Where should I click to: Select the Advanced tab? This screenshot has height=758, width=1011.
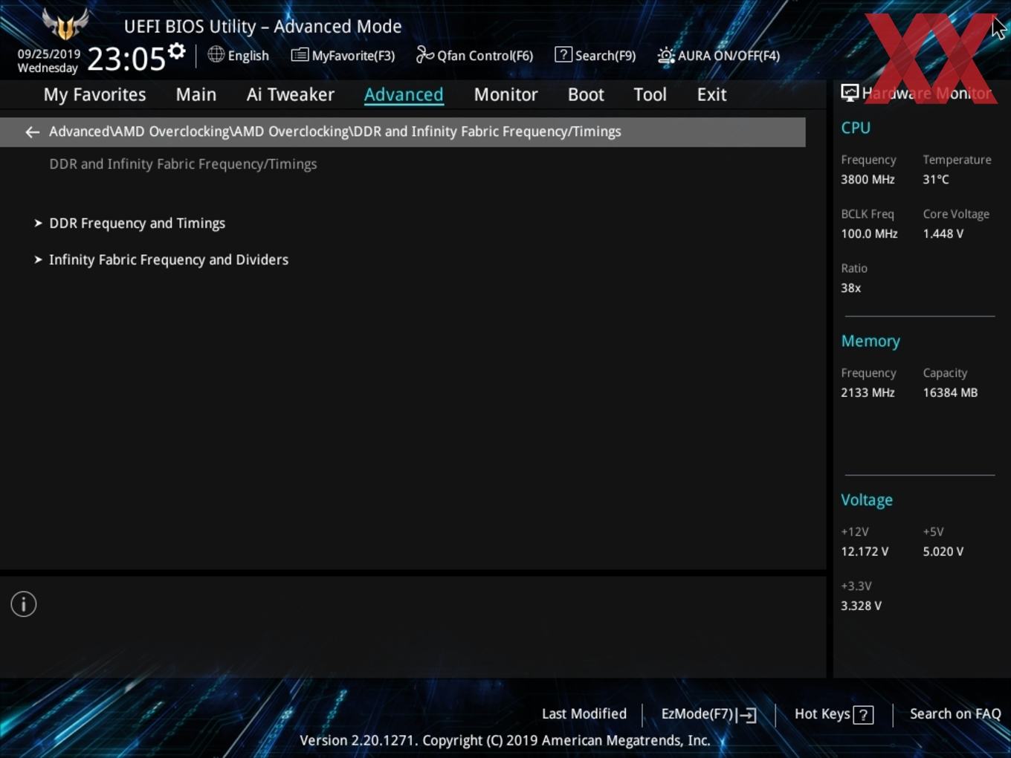[x=404, y=94]
